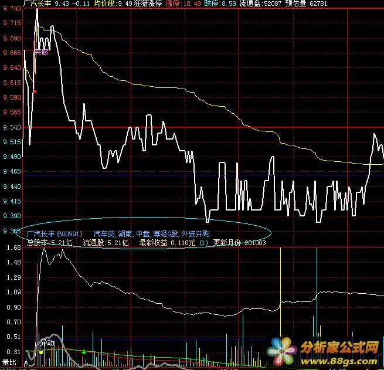Select the 总股本:5.21亿 info text
The image size is (384, 370).
pyautogui.click(x=49, y=243)
